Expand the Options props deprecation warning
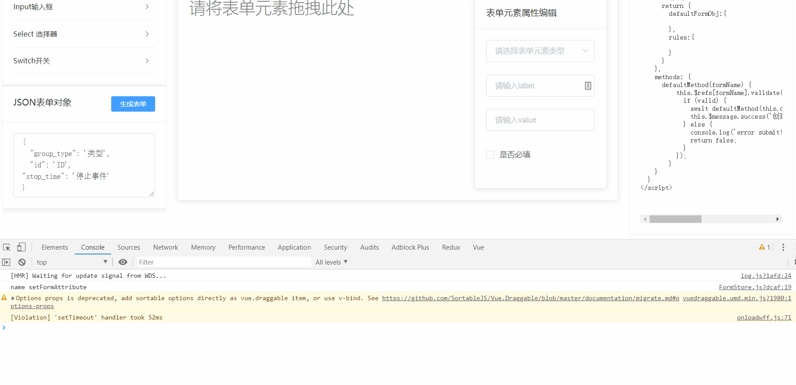 13,298
